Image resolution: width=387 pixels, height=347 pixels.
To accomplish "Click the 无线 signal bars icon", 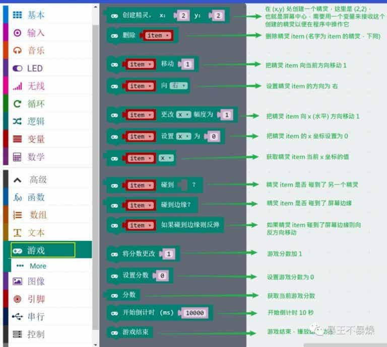I will pyautogui.click(x=18, y=86).
